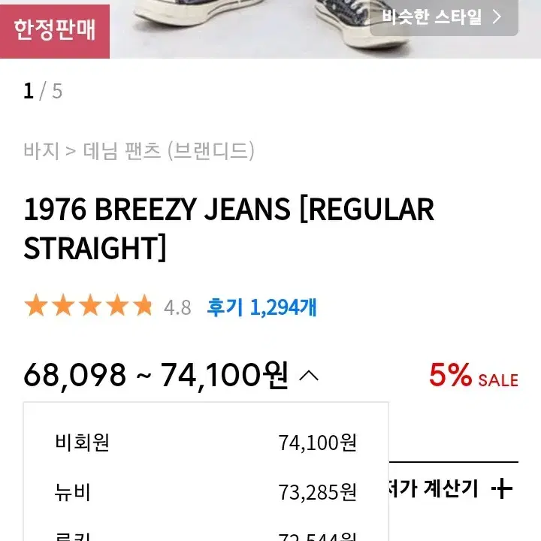Image resolution: width=541 pixels, height=541 pixels.
Task: Open the 후기 1,294개 reviews link
Action: tap(261, 307)
